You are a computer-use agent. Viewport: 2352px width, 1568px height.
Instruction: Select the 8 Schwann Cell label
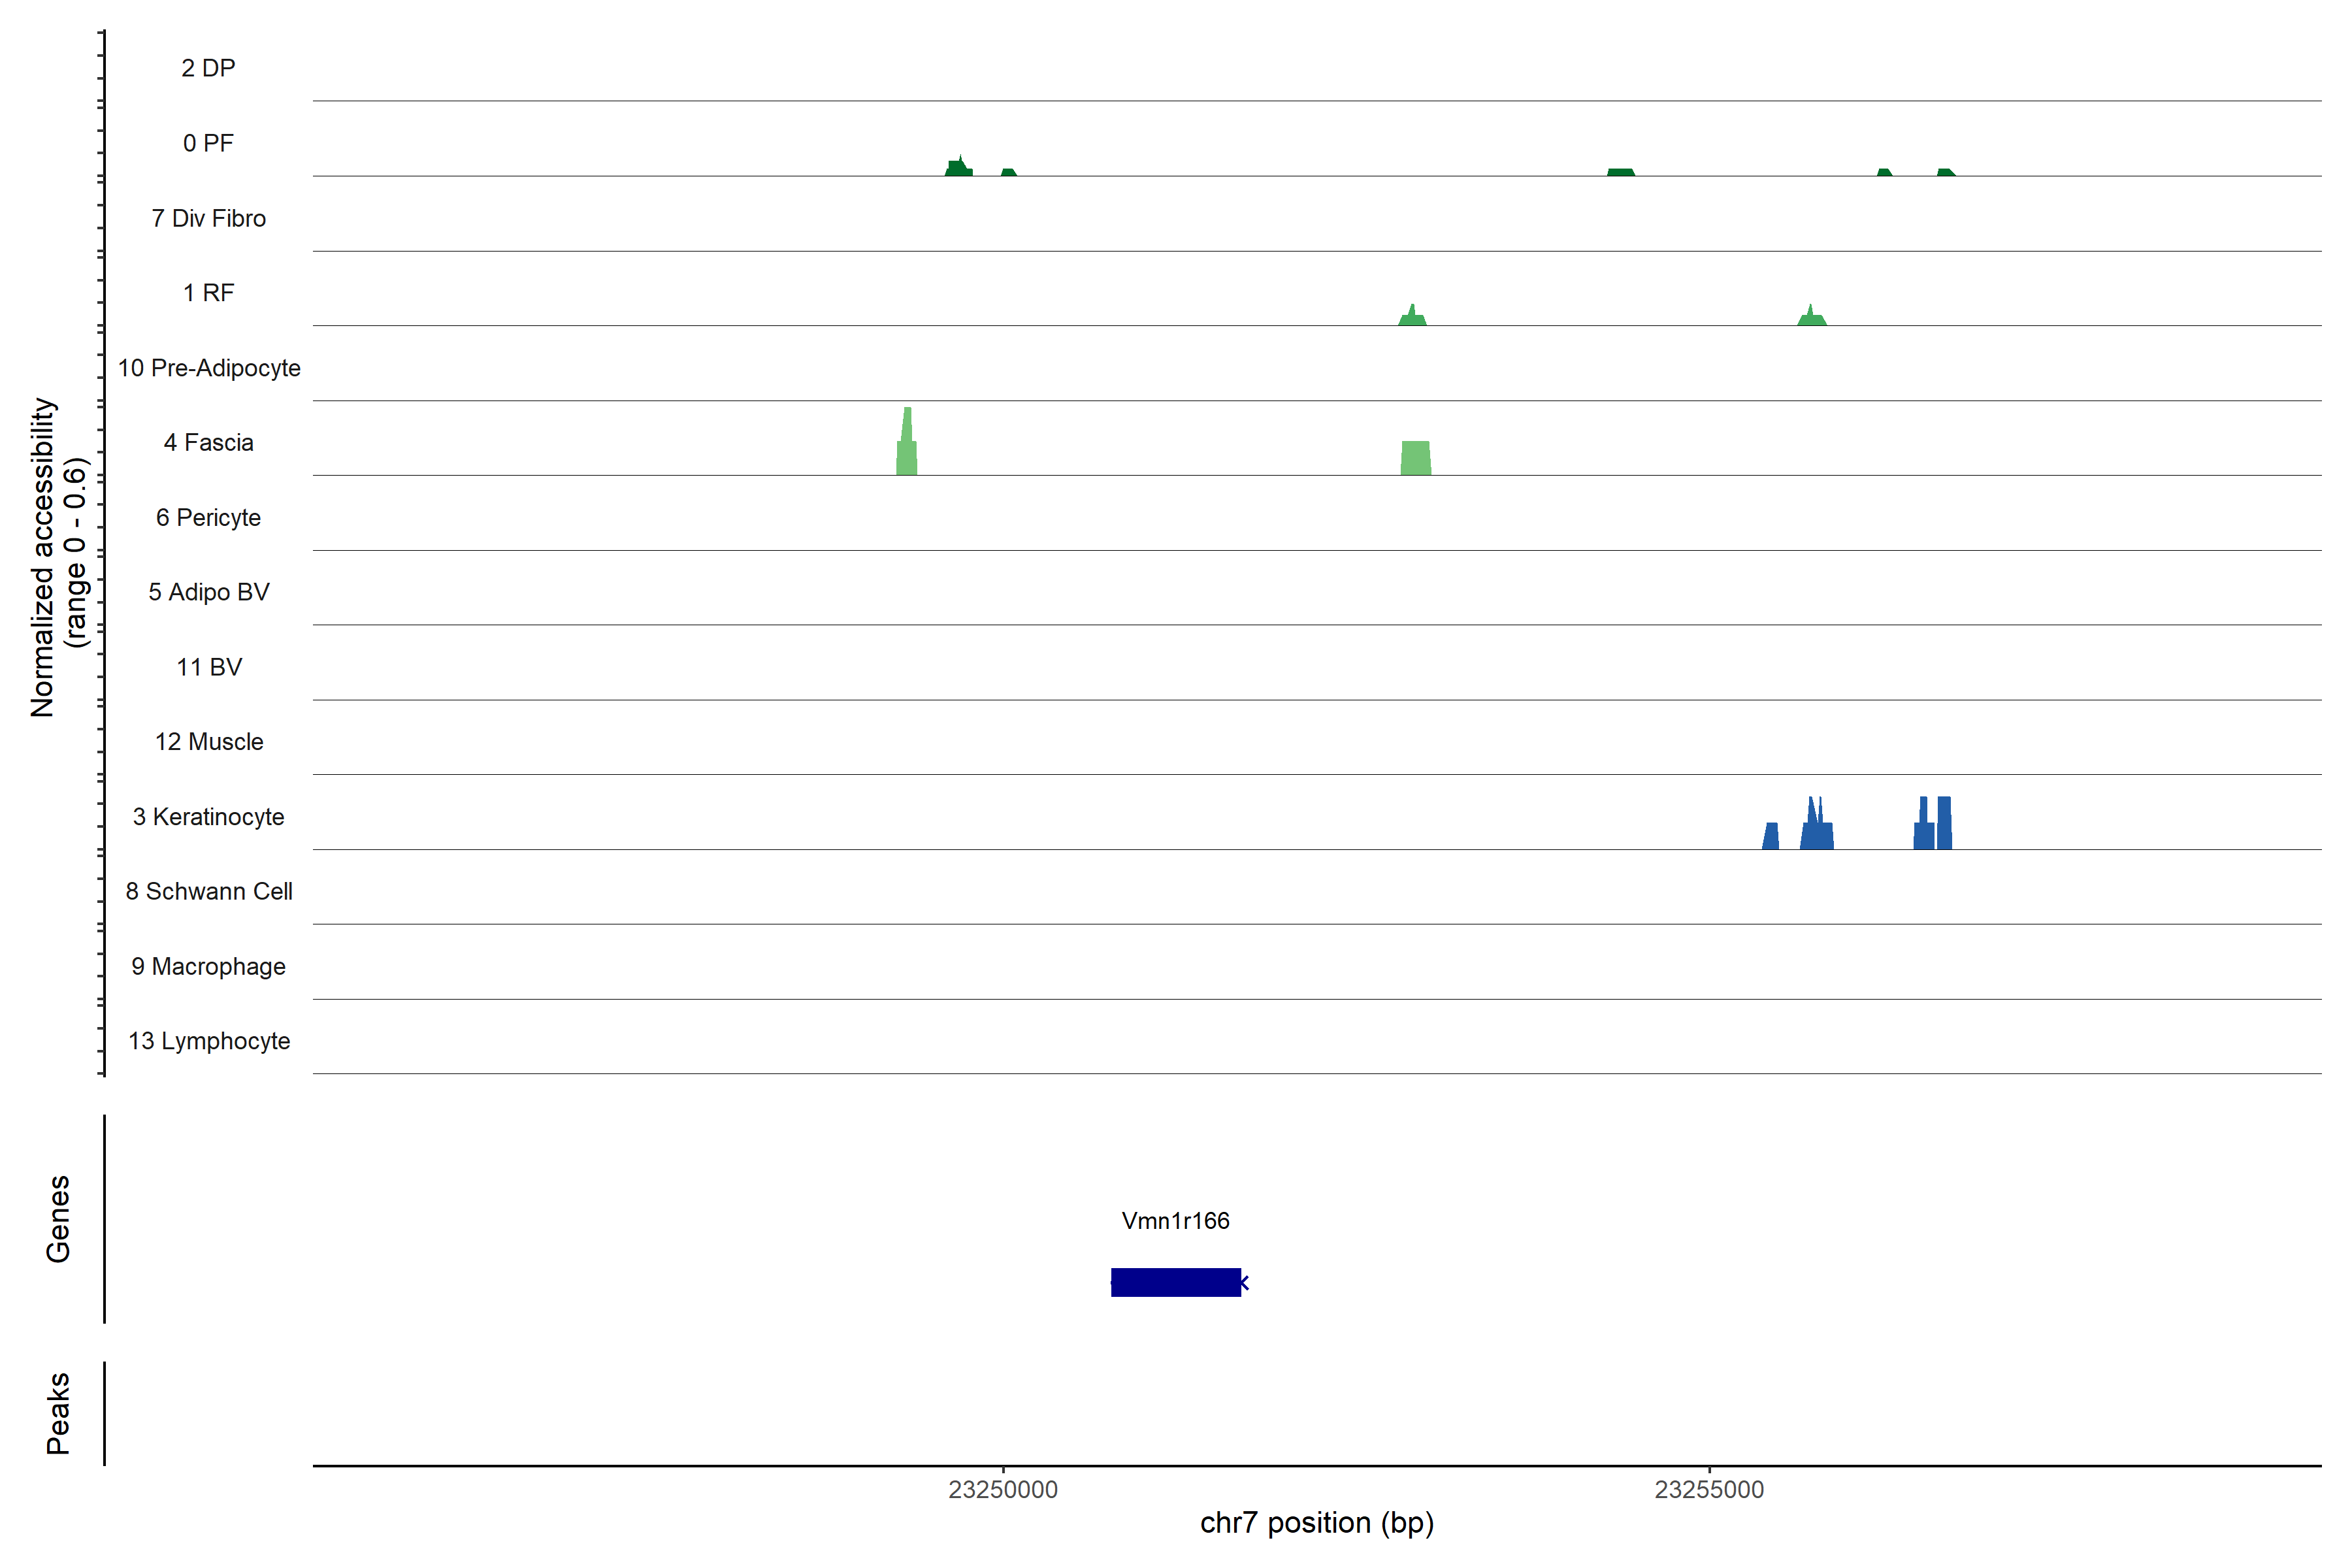(209, 891)
